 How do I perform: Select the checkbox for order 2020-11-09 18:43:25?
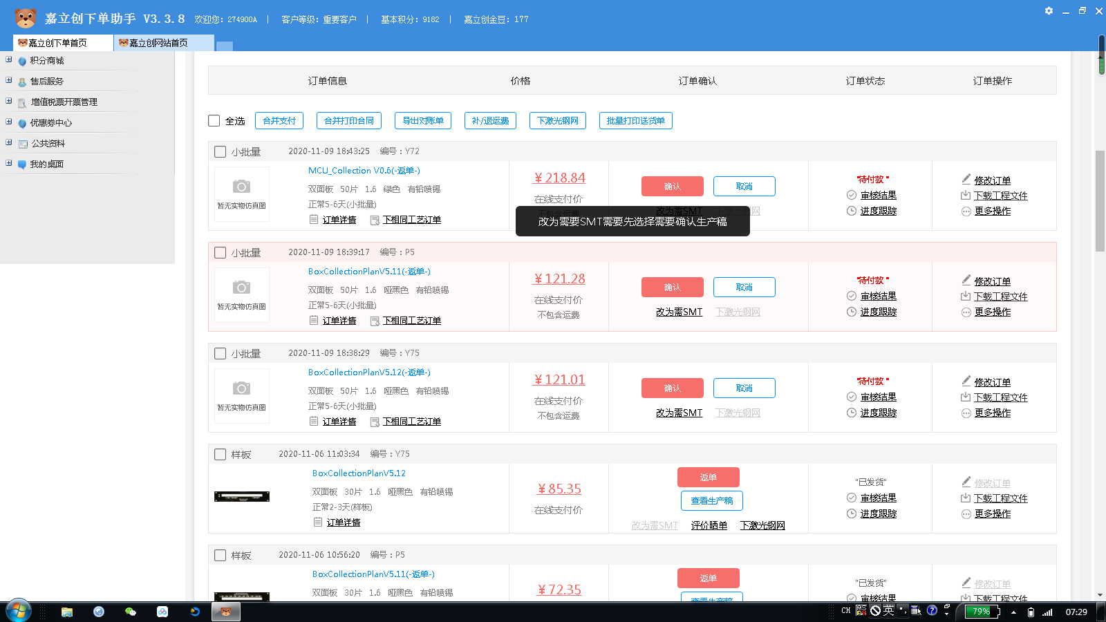220,151
